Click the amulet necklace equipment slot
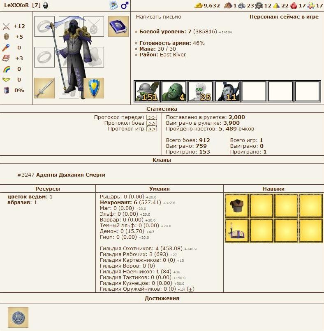The height and width of the screenshot is (331, 324). pos(94,26)
